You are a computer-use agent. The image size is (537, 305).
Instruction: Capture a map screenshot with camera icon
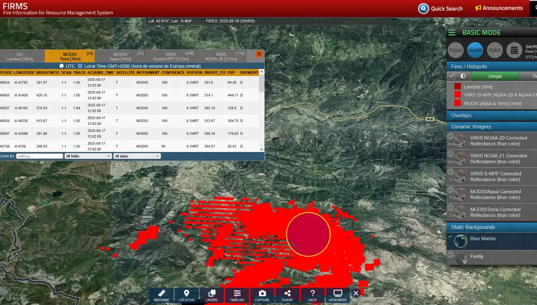tap(262, 295)
